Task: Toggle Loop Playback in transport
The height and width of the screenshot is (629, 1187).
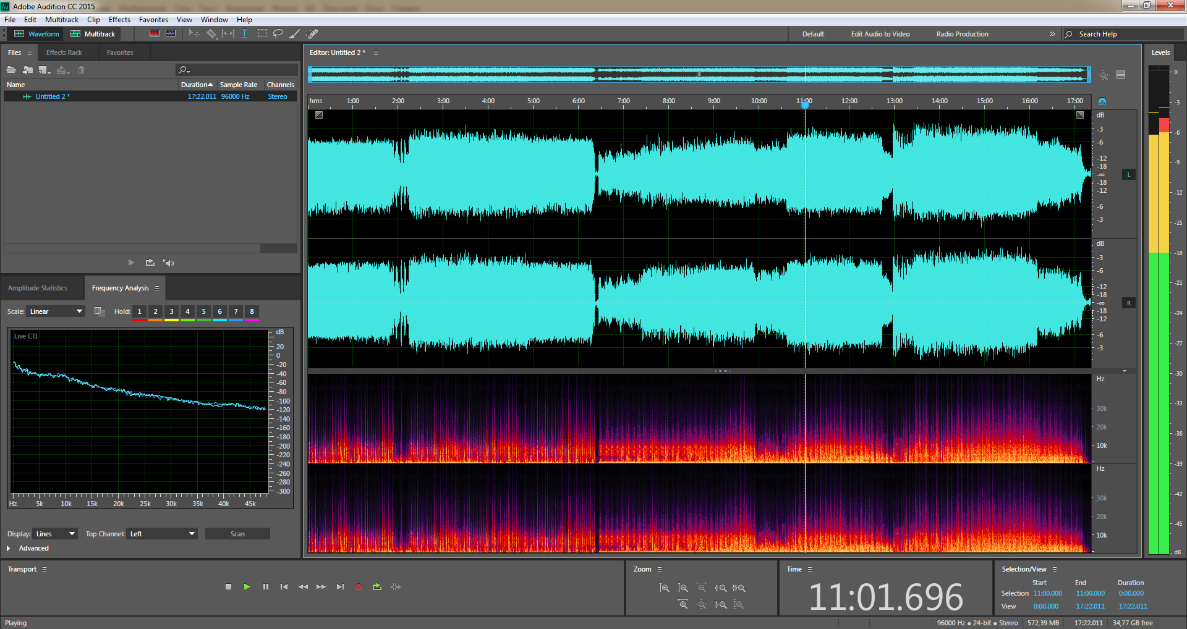Action: pos(377,587)
